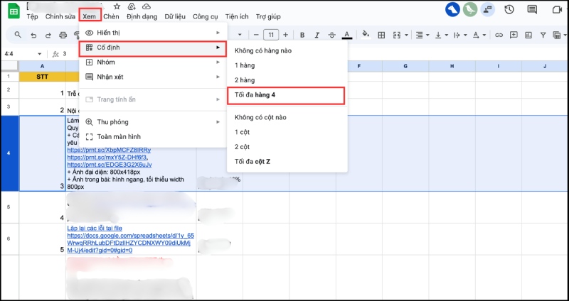This screenshot has width=569, height=301.
Task: Print the spreadsheet
Action: coord(63,35)
